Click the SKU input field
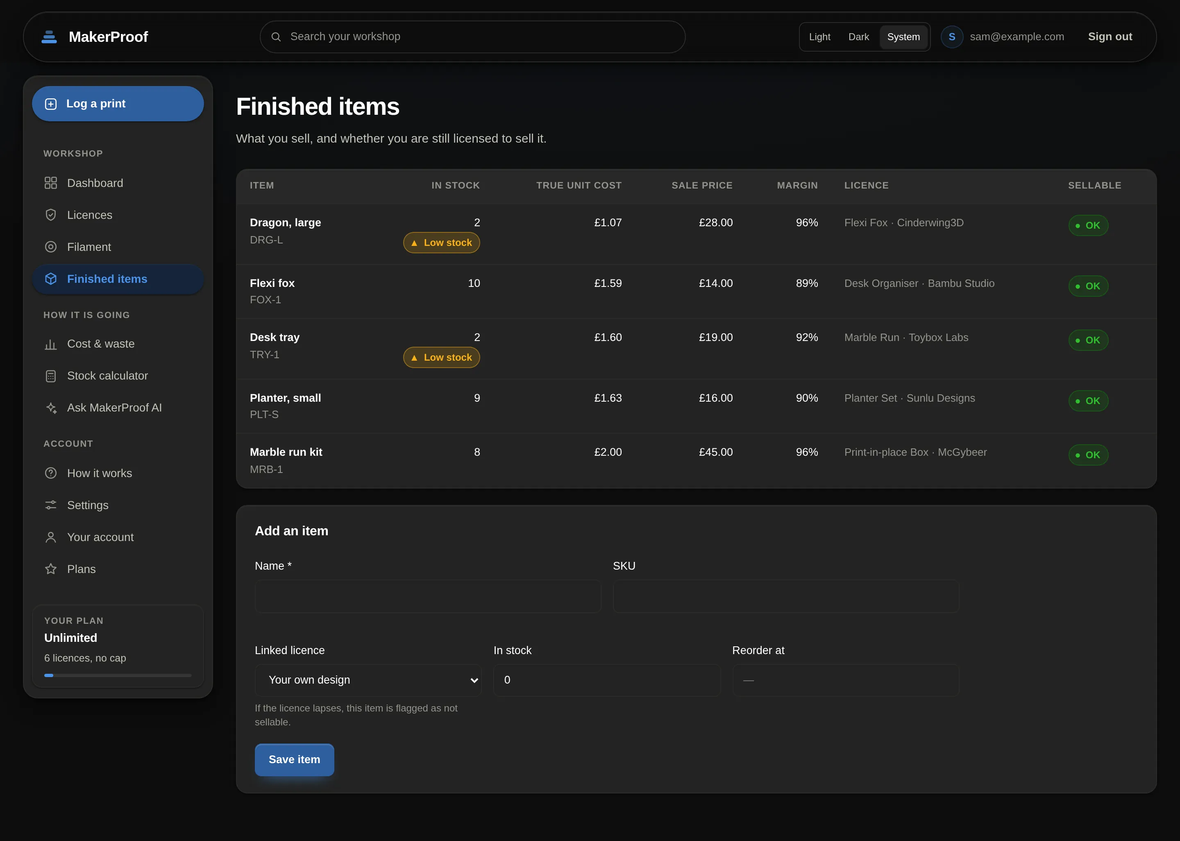Screen dimensions: 1180x841 786,596
